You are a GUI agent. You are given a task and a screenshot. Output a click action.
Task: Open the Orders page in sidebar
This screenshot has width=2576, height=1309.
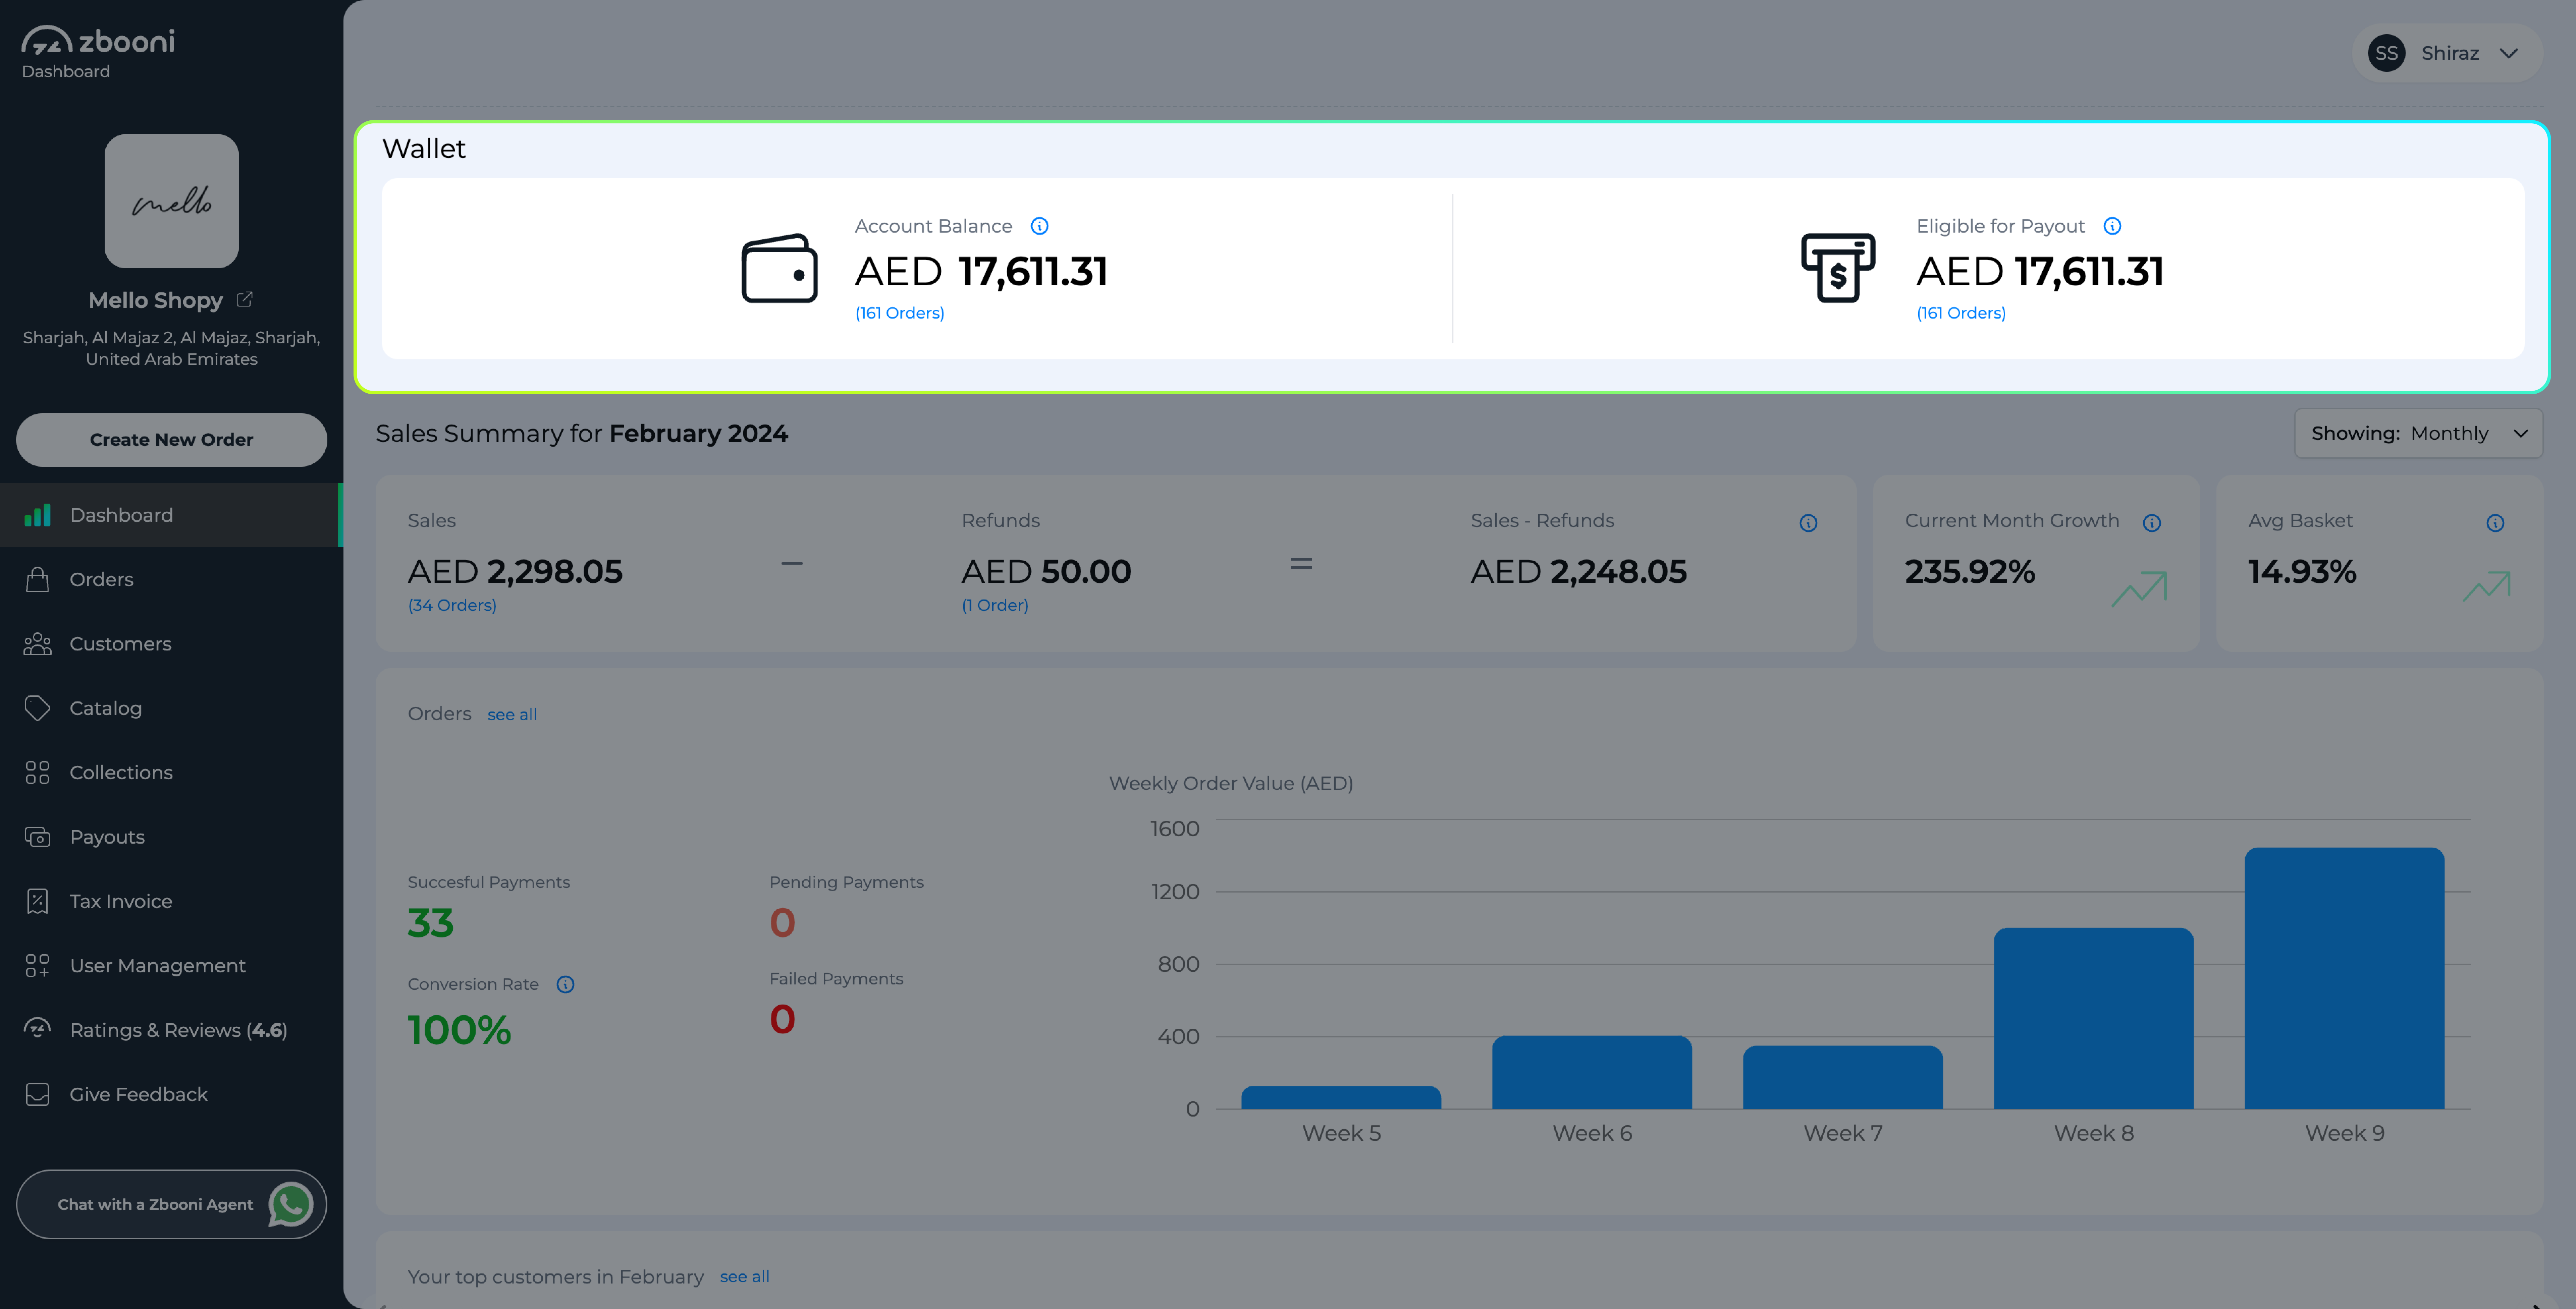(101, 579)
